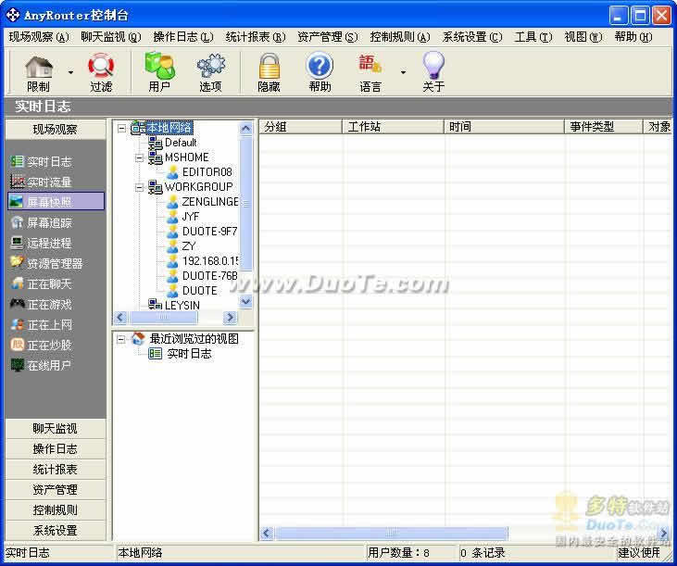Image resolution: width=677 pixels, height=566 pixels.
Task: Select 远程进程 in the sidebar
Action: coord(42,243)
